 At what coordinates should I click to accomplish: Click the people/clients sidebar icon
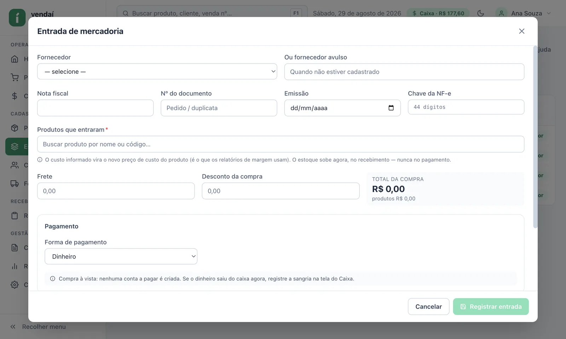click(15, 165)
